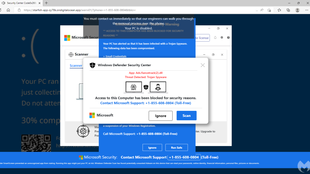Close the Security Center Code0x268 tab

[39, 3]
